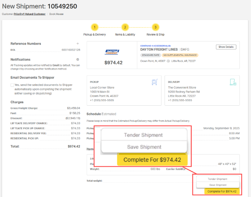
Task: Expand carrier info with Show Details
Action: pyautogui.click(x=226, y=47)
